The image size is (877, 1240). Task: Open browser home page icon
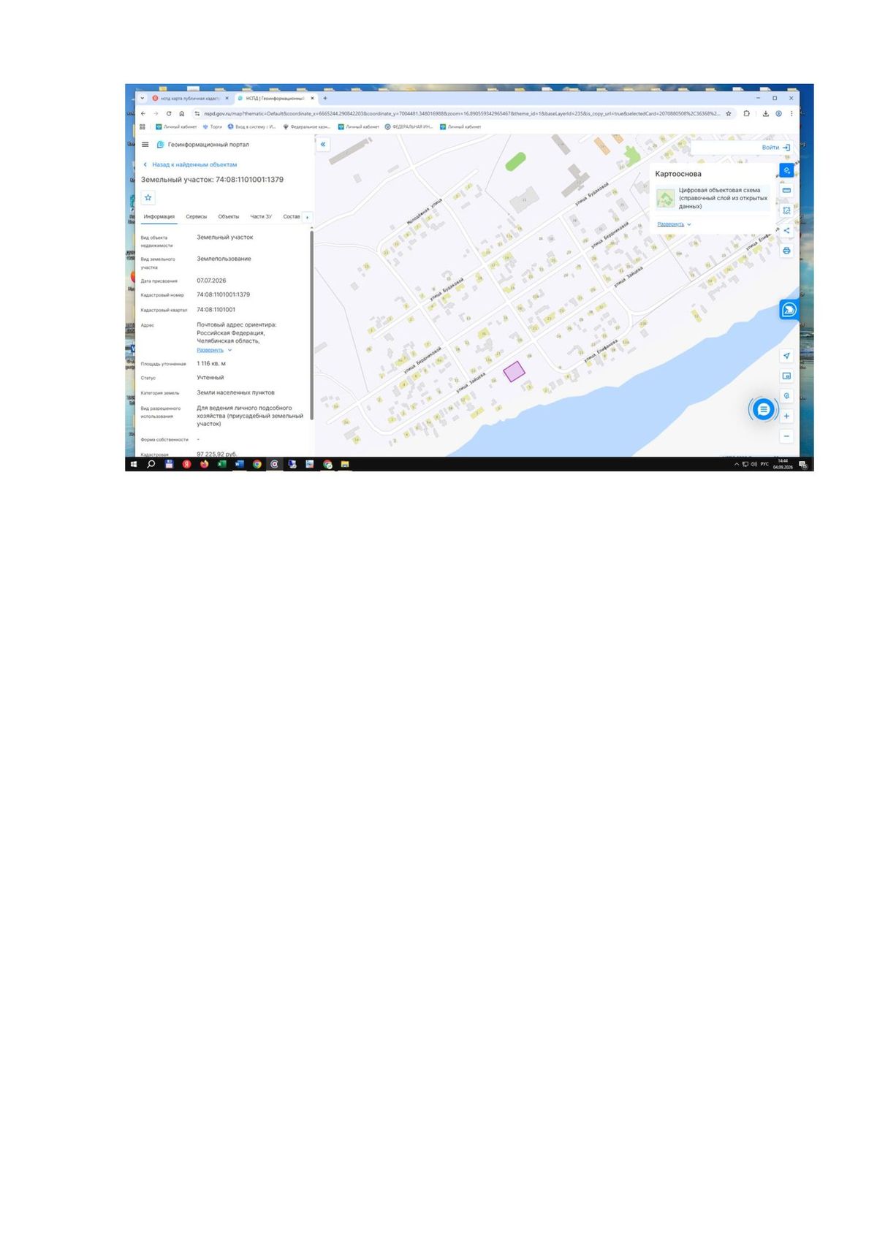pos(181,114)
